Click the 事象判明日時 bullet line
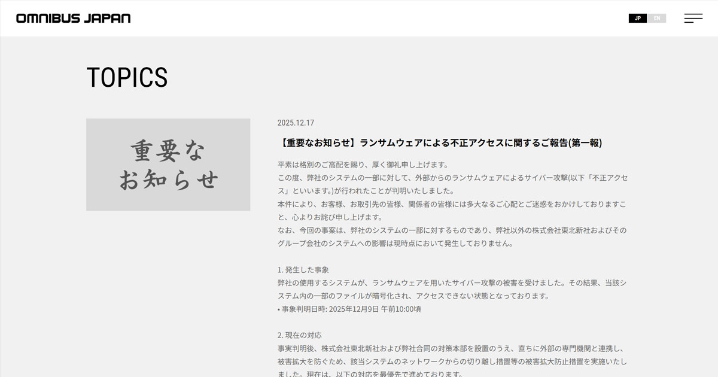 (x=349, y=309)
